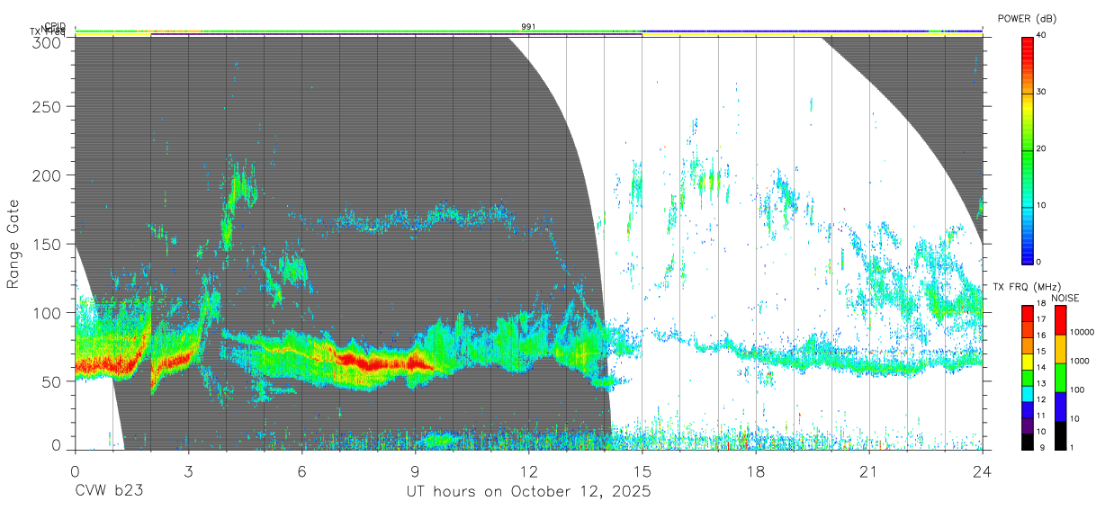Click the purple 10 MHz color block
The width and height of the screenshot is (1105, 510).
(1027, 425)
